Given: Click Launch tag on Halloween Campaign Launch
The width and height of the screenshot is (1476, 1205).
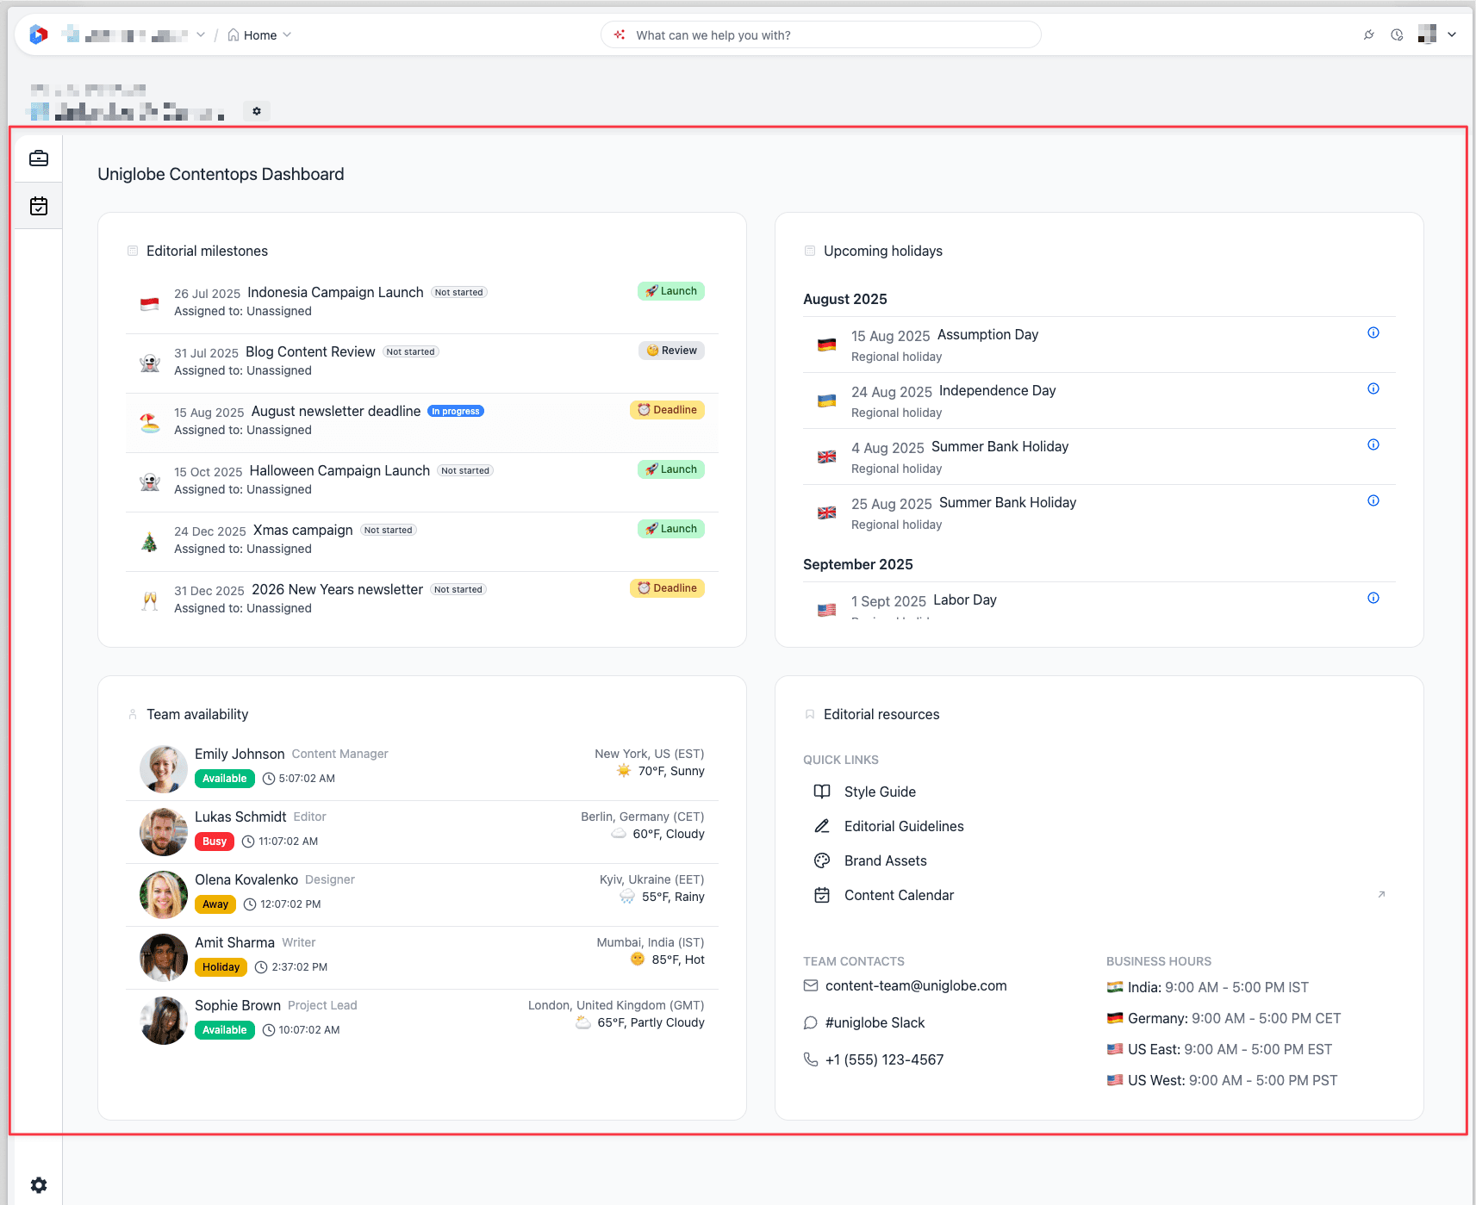Looking at the screenshot, I should [671, 469].
